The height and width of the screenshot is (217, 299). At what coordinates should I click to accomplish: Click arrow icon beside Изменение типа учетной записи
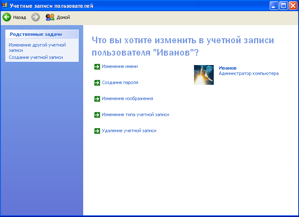pos(97,115)
